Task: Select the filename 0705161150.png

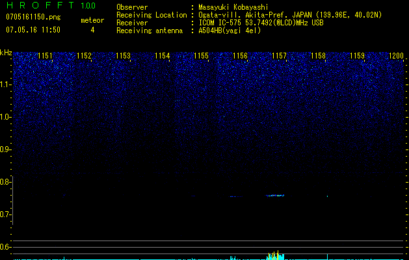Action: tap(33, 18)
